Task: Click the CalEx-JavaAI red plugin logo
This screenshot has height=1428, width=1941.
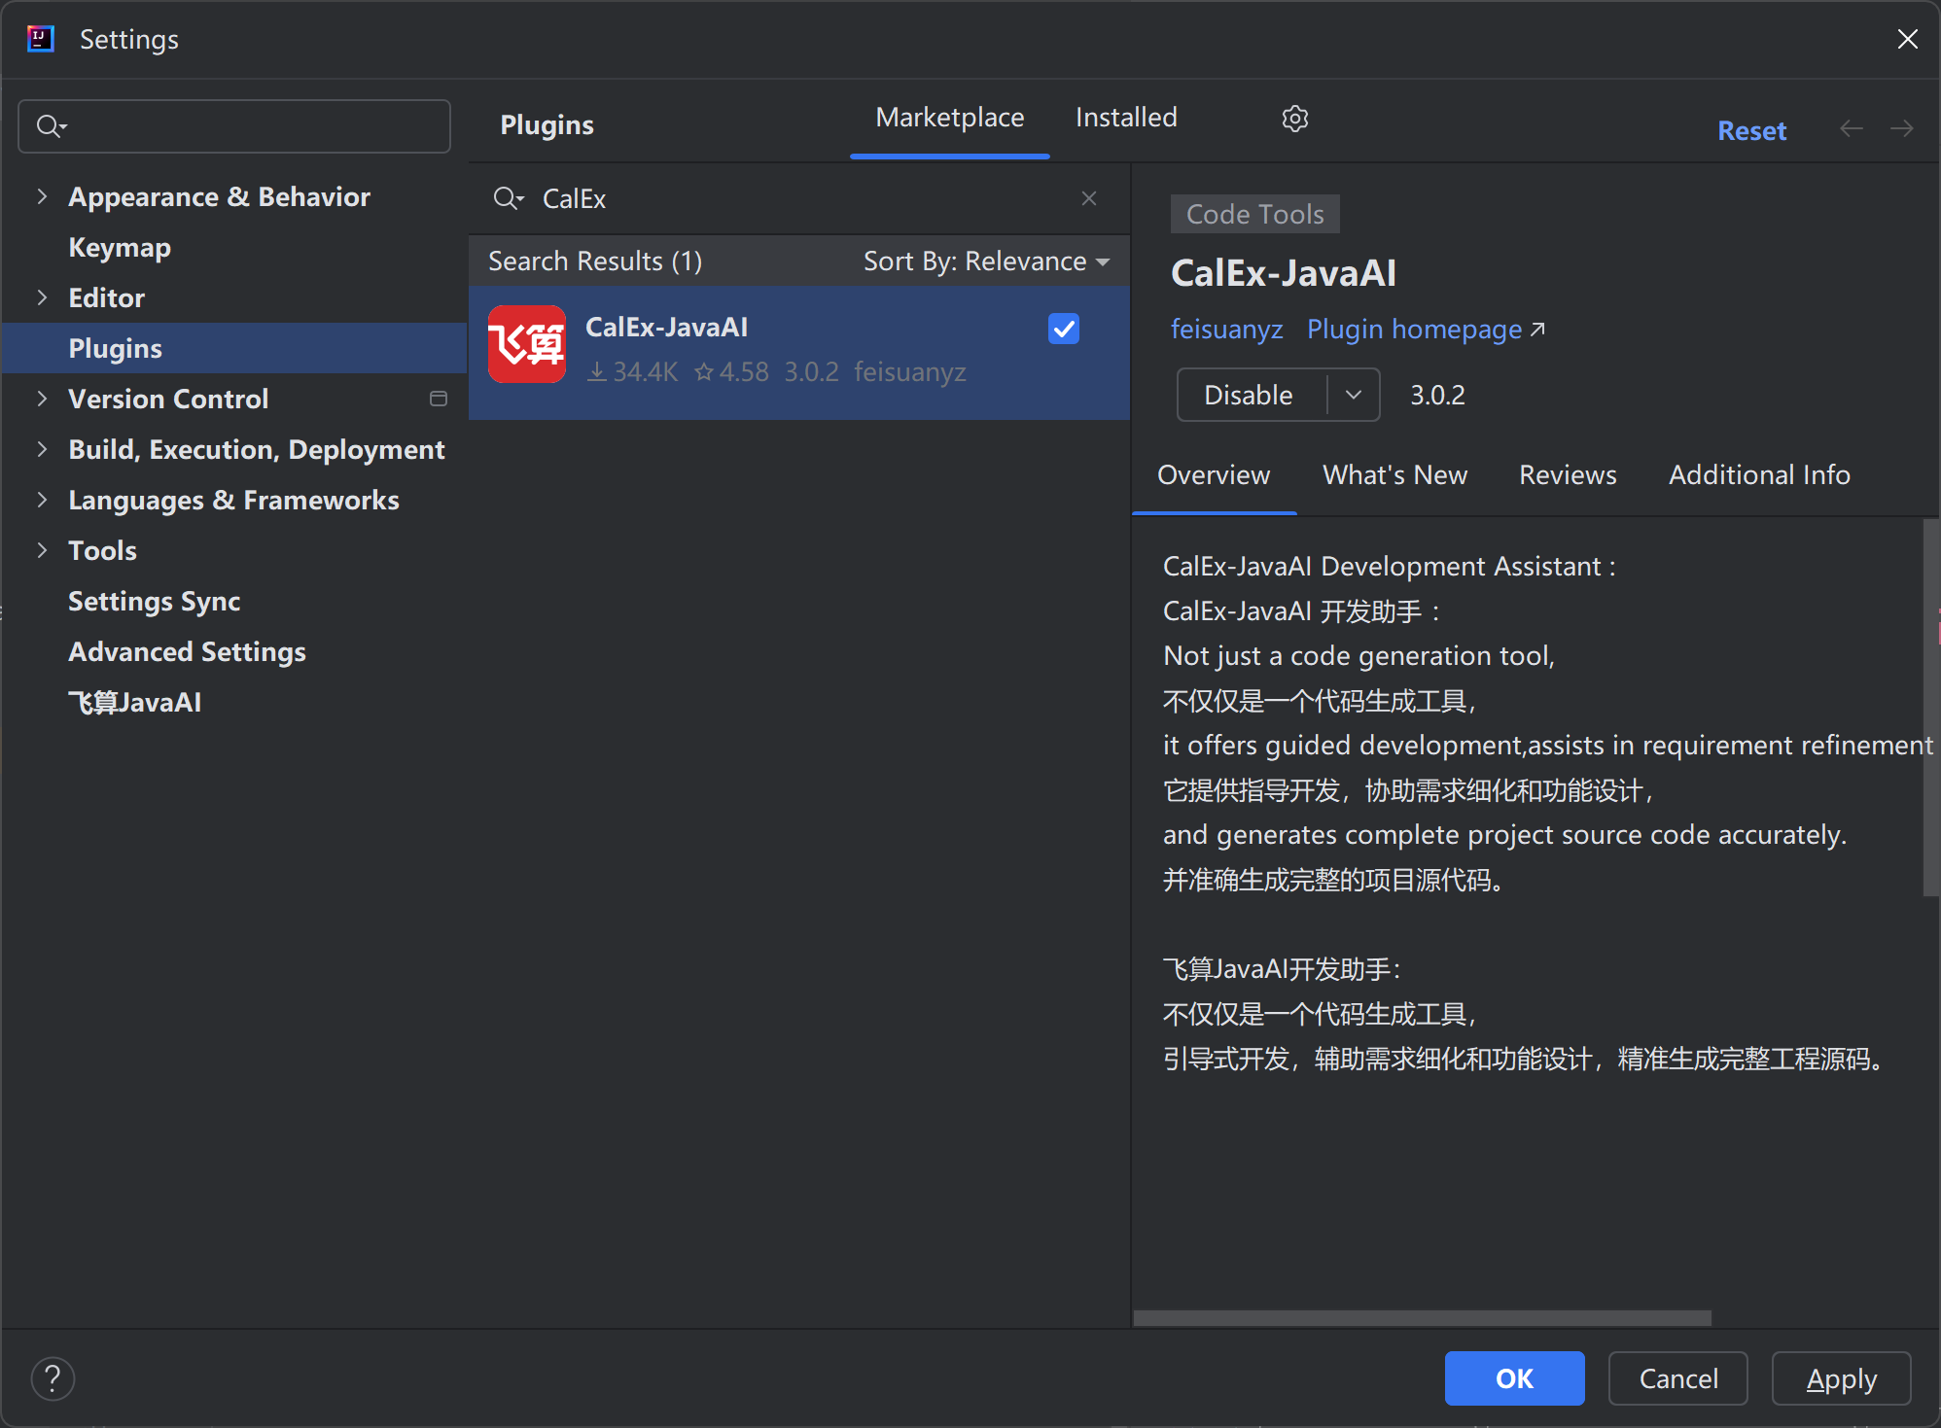Action: (526, 344)
